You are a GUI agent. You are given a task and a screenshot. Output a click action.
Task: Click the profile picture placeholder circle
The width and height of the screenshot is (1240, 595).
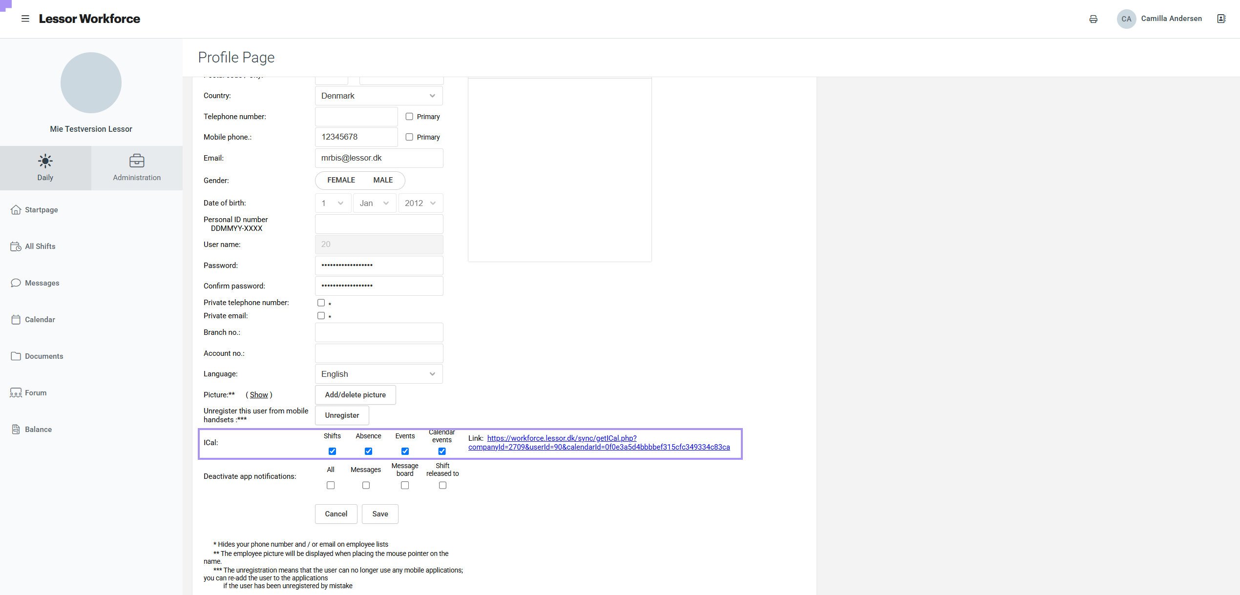(91, 83)
